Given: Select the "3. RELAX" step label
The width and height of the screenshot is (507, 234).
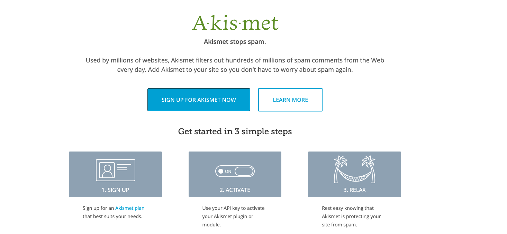Looking at the screenshot, I should (354, 190).
